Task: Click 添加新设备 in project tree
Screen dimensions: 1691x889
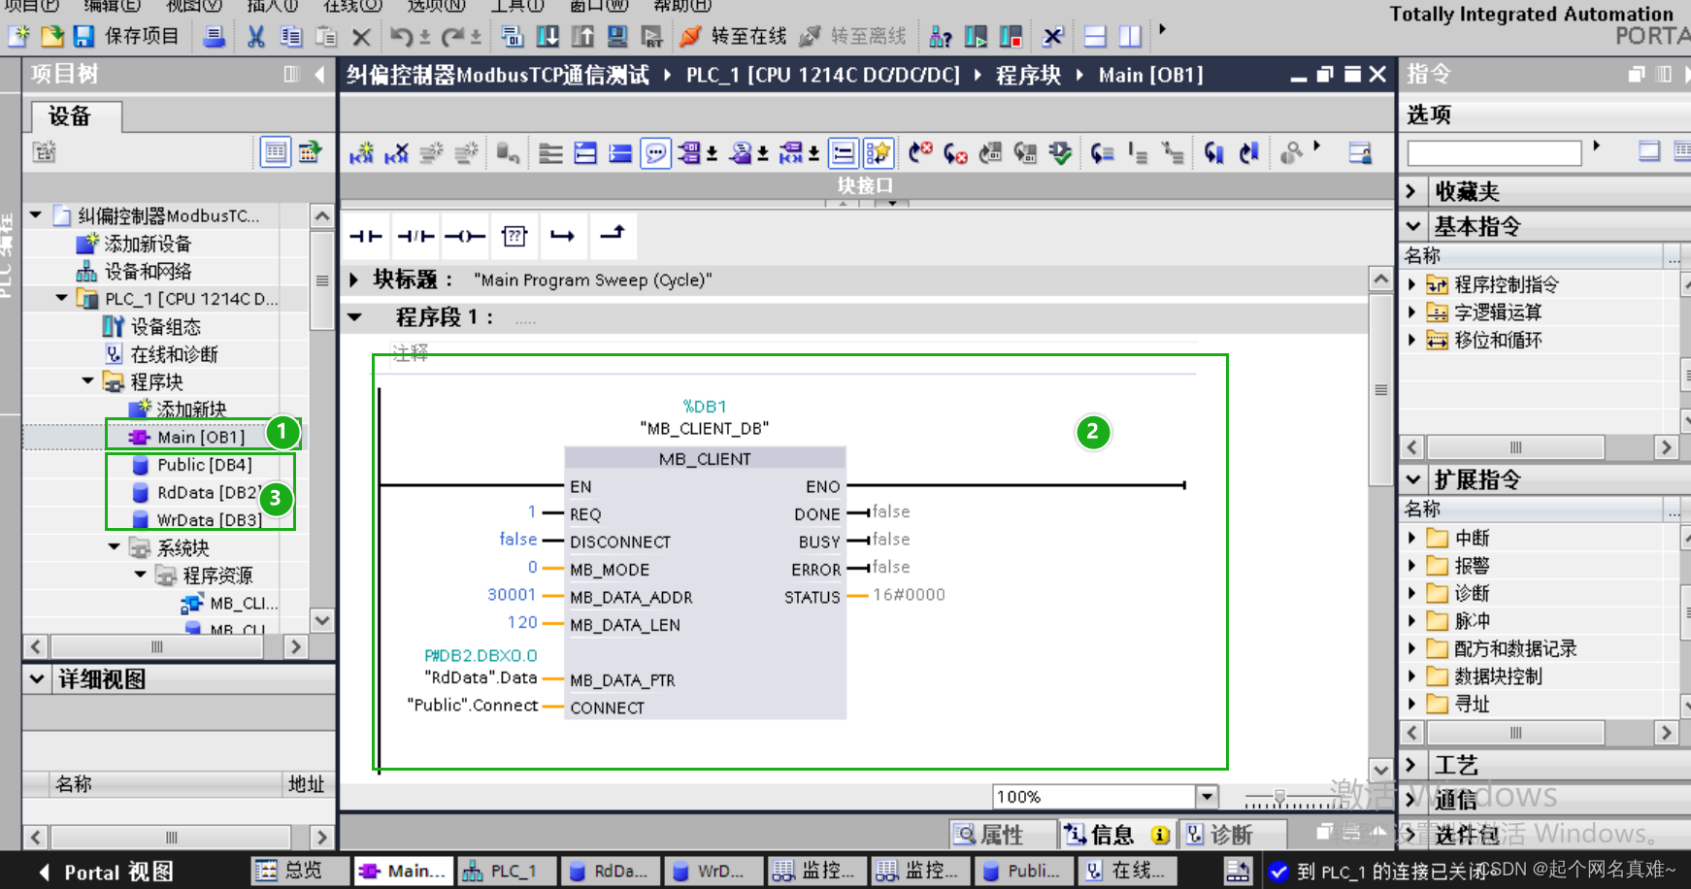Action: pyautogui.click(x=148, y=244)
